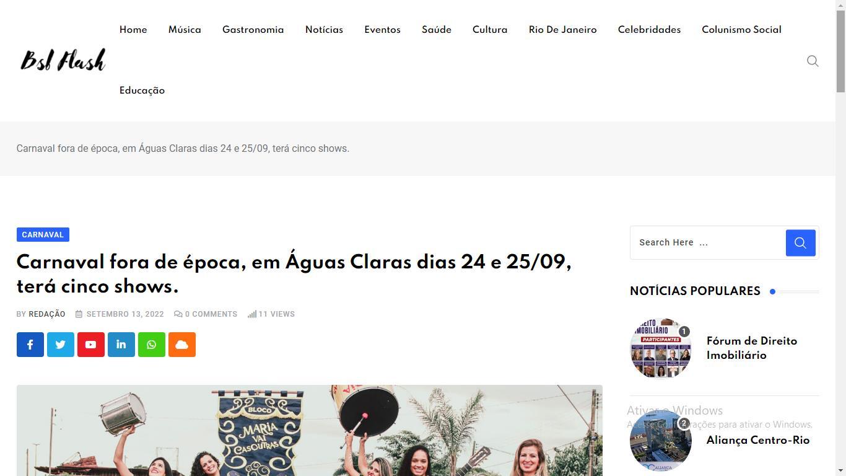Click the page vertical scrollbar
The height and width of the screenshot is (476, 846).
tap(840, 238)
